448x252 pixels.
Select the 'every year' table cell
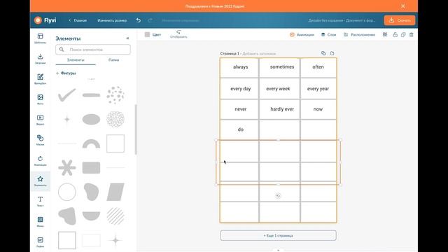(318, 89)
